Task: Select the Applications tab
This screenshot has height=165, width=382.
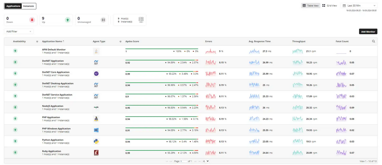Action: tap(13, 6)
